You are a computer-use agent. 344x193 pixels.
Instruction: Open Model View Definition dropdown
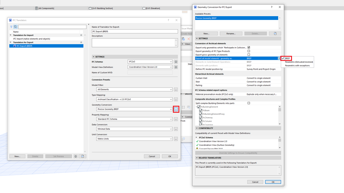tap(150, 67)
